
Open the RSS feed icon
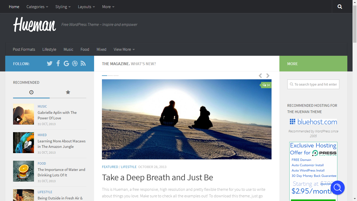[83, 63]
